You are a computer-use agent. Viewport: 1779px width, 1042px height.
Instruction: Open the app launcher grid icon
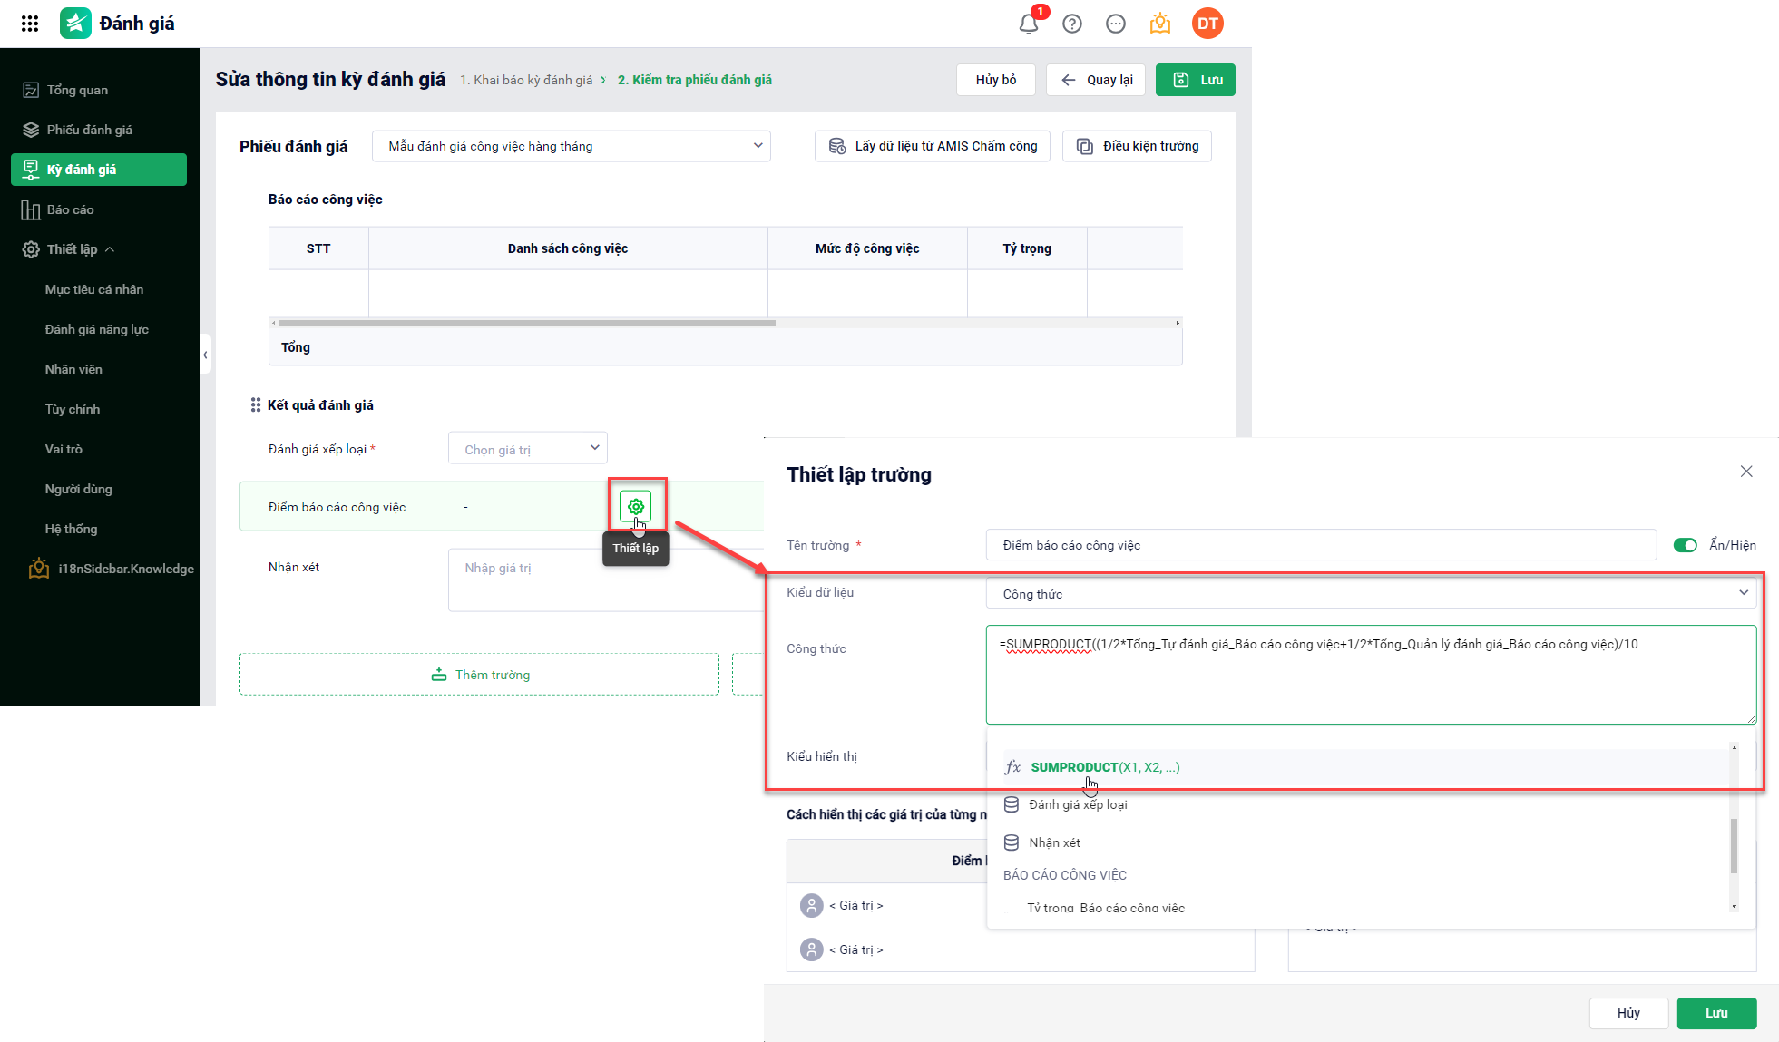pos(30,24)
